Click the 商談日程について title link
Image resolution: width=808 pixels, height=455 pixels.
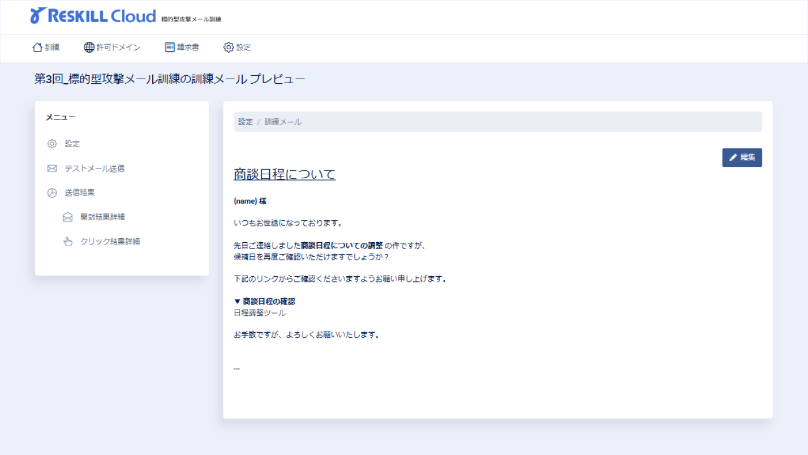[x=285, y=175]
